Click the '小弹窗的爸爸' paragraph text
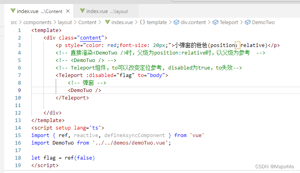Screen dimensions: 300x173 tap(191, 45)
